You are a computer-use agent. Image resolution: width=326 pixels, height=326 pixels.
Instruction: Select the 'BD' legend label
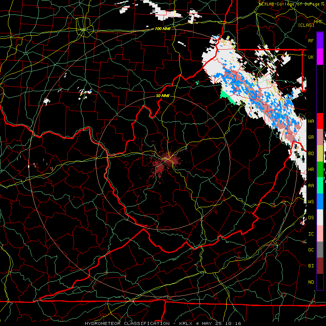click(x=311, y=154)
